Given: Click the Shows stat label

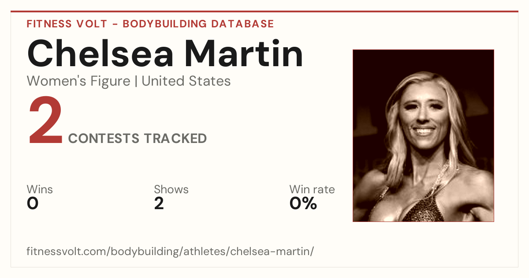Looking at the screenshot, I should point(171,190).
